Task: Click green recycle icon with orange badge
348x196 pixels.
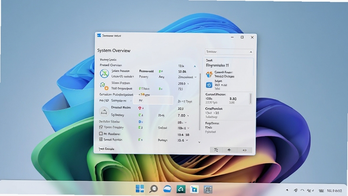Action: tap(104, 86)
